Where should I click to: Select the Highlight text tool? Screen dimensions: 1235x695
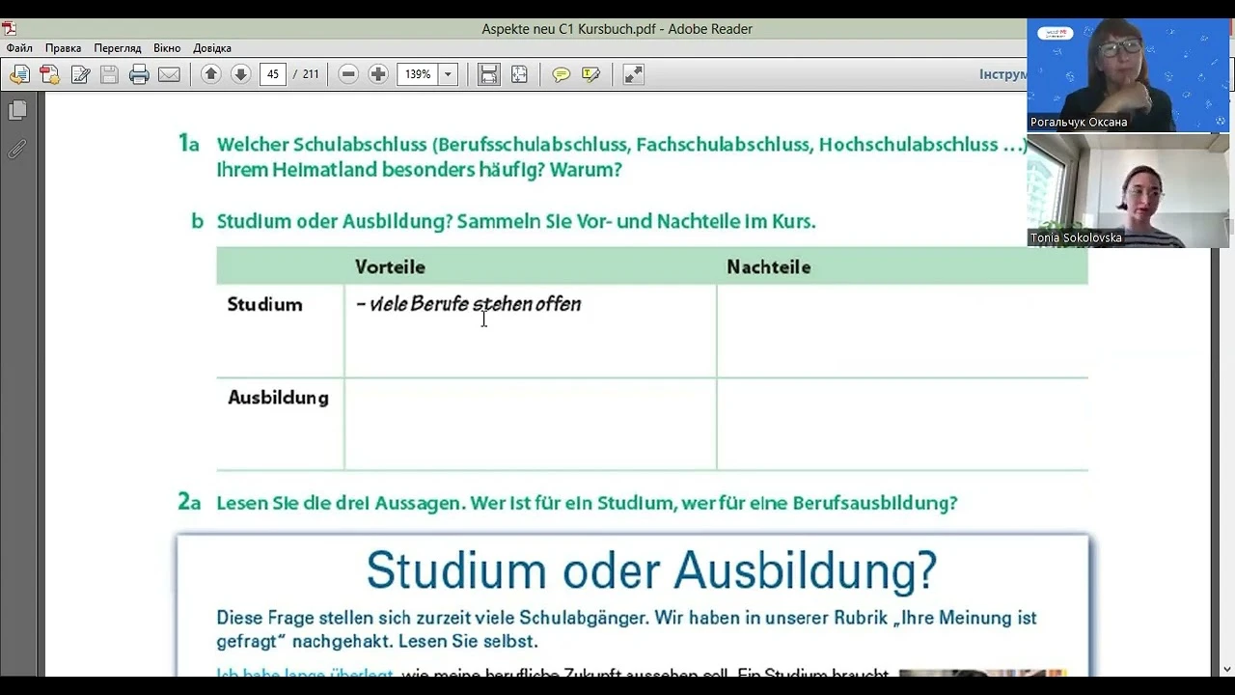[590, 74]
